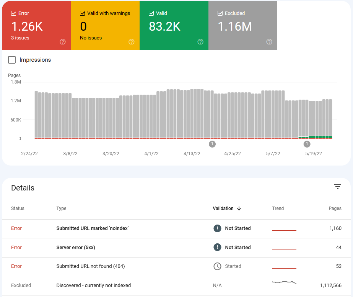
Task: Click trend sparkline for noindex row
Action: (x=284, y=230)
